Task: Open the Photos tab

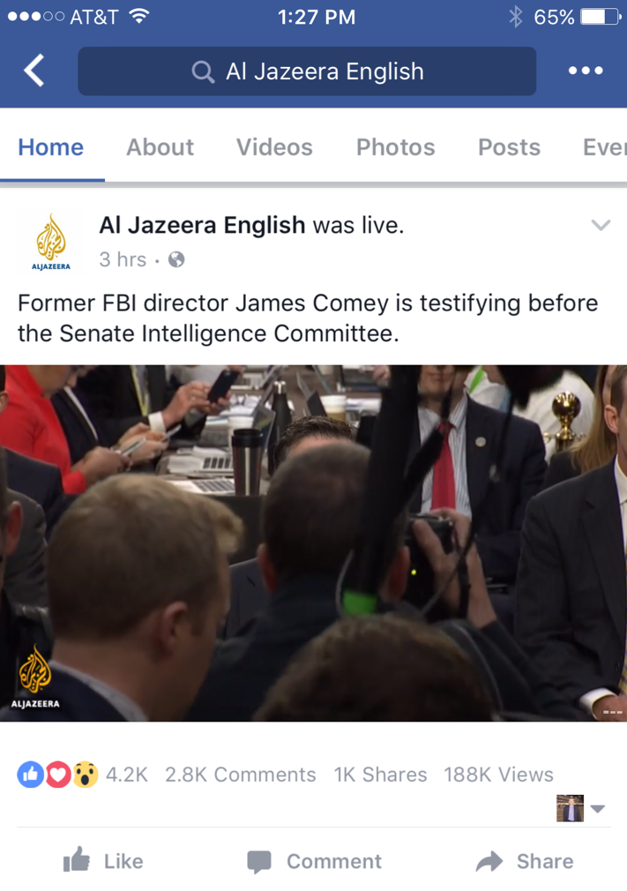Action: pos(395,147)
